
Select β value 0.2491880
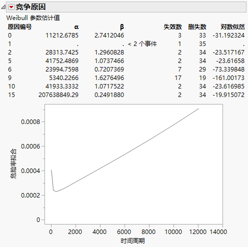[109, 95]
